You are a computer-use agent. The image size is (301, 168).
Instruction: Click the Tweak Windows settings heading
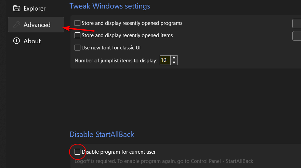110,6
